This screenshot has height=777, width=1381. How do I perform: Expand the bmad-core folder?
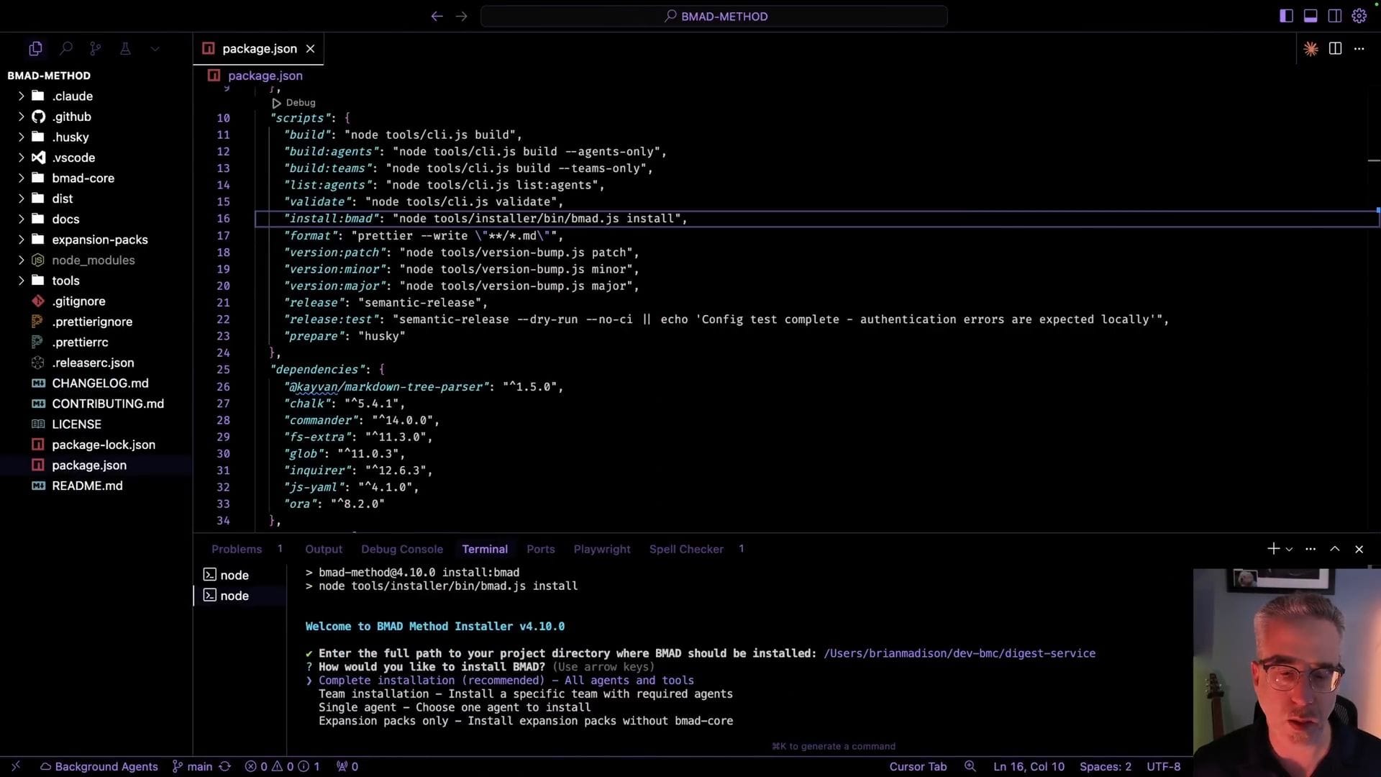tap(83, 178)
